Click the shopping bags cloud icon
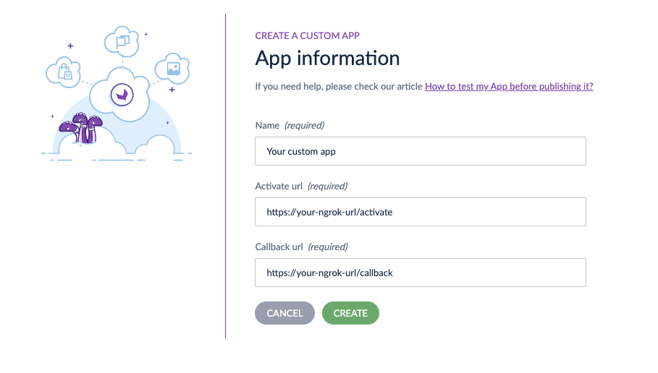 click(64, 71)
